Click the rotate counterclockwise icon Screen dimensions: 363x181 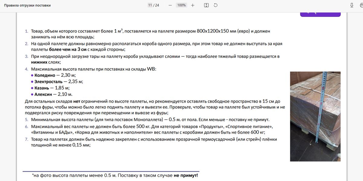pyautogui.click(x=215, y=5)
